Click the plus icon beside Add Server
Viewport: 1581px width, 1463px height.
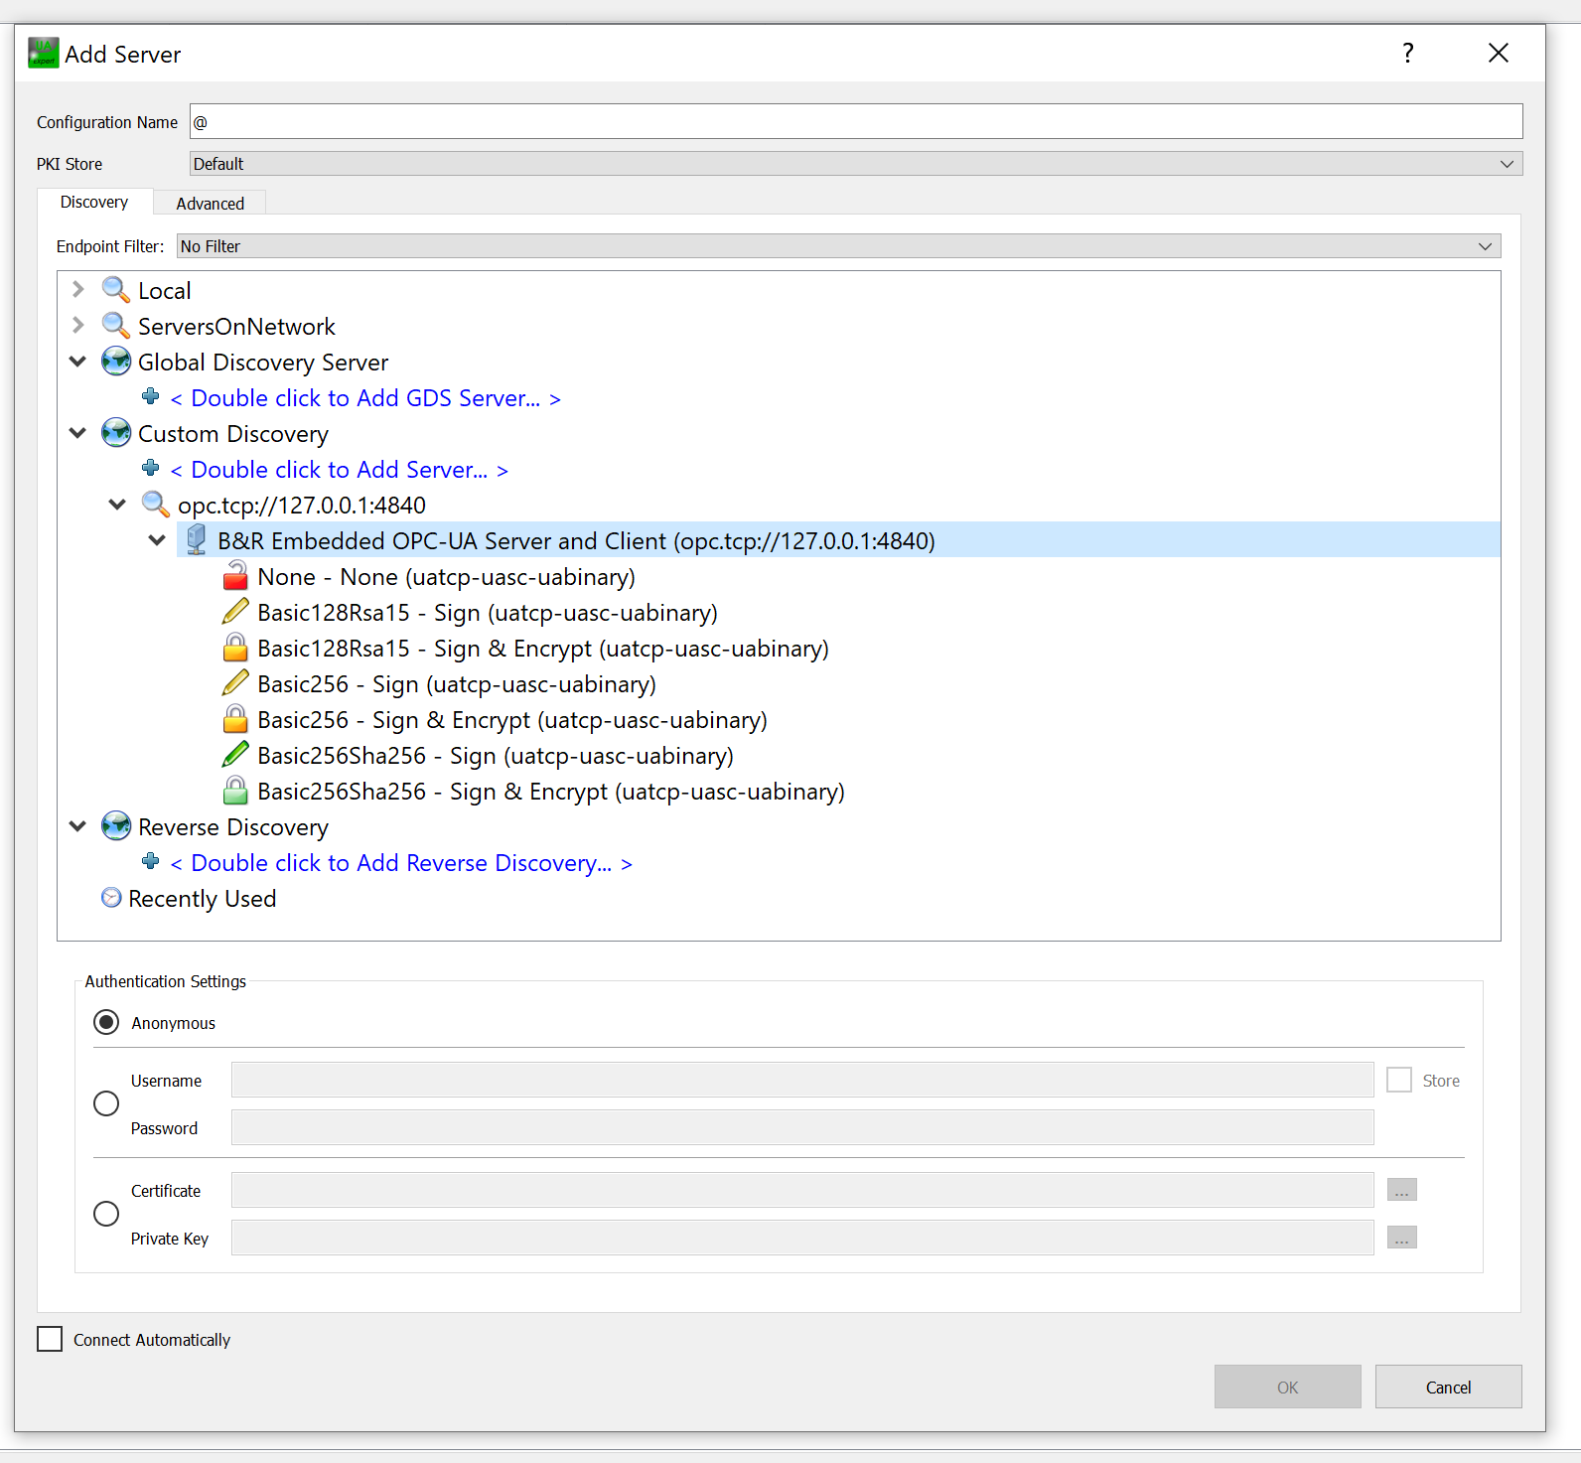pyautogui.click(x=151, y=468)
